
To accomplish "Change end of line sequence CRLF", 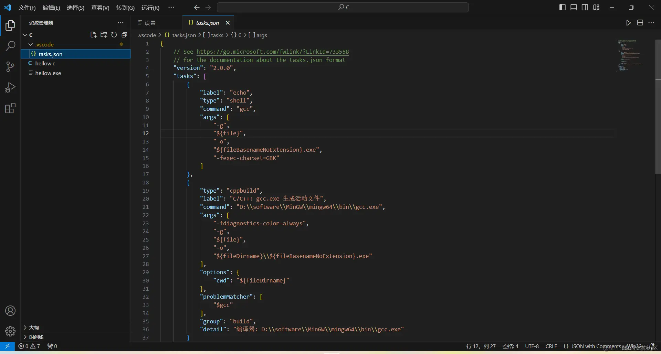I will click(551, 346).
